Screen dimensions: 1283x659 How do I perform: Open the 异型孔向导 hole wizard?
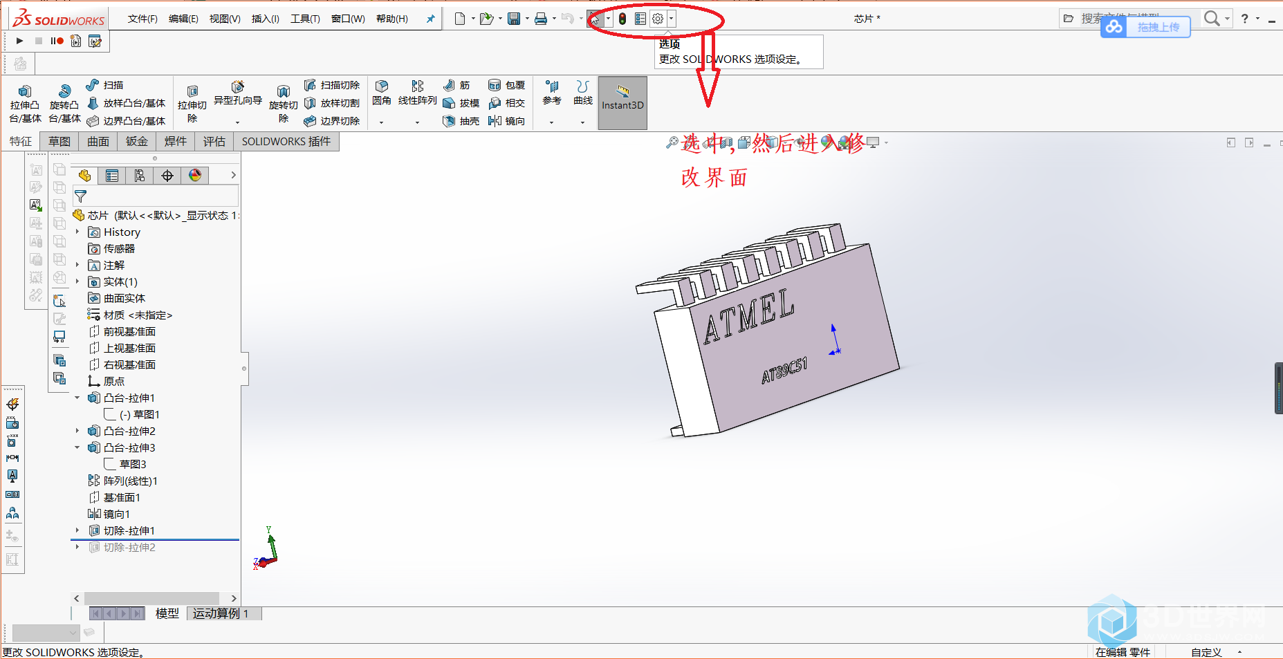238,93
